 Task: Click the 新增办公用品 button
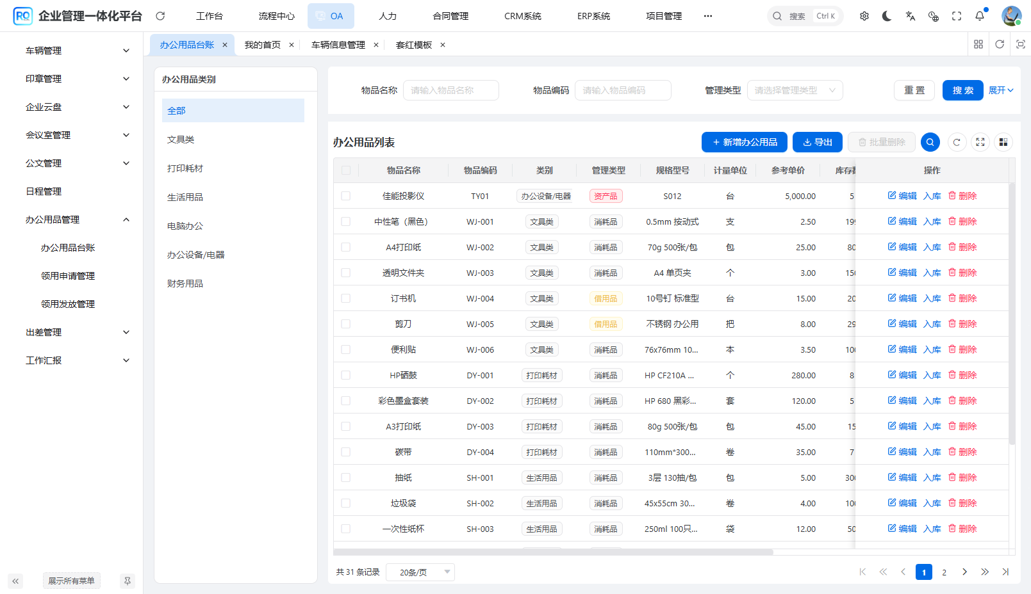[745, 142]
